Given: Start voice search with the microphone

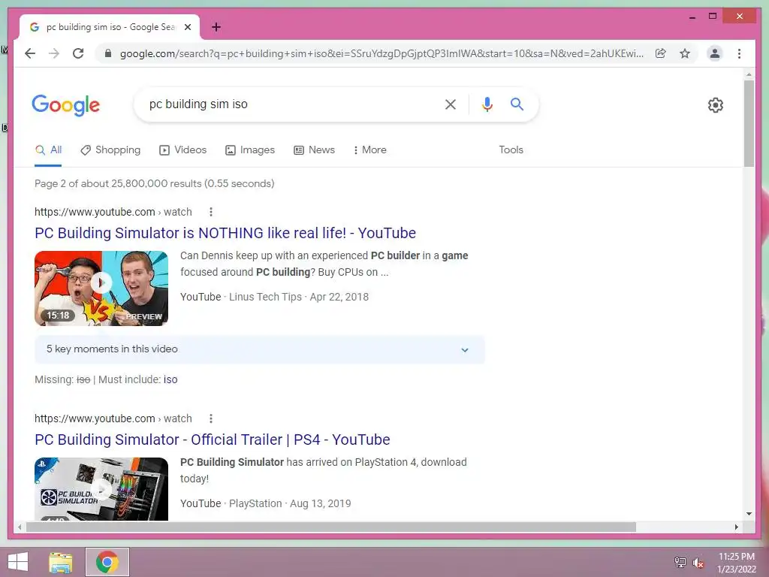Looking at the screenshot, I should pyautogui.click(x=487, y=104).
